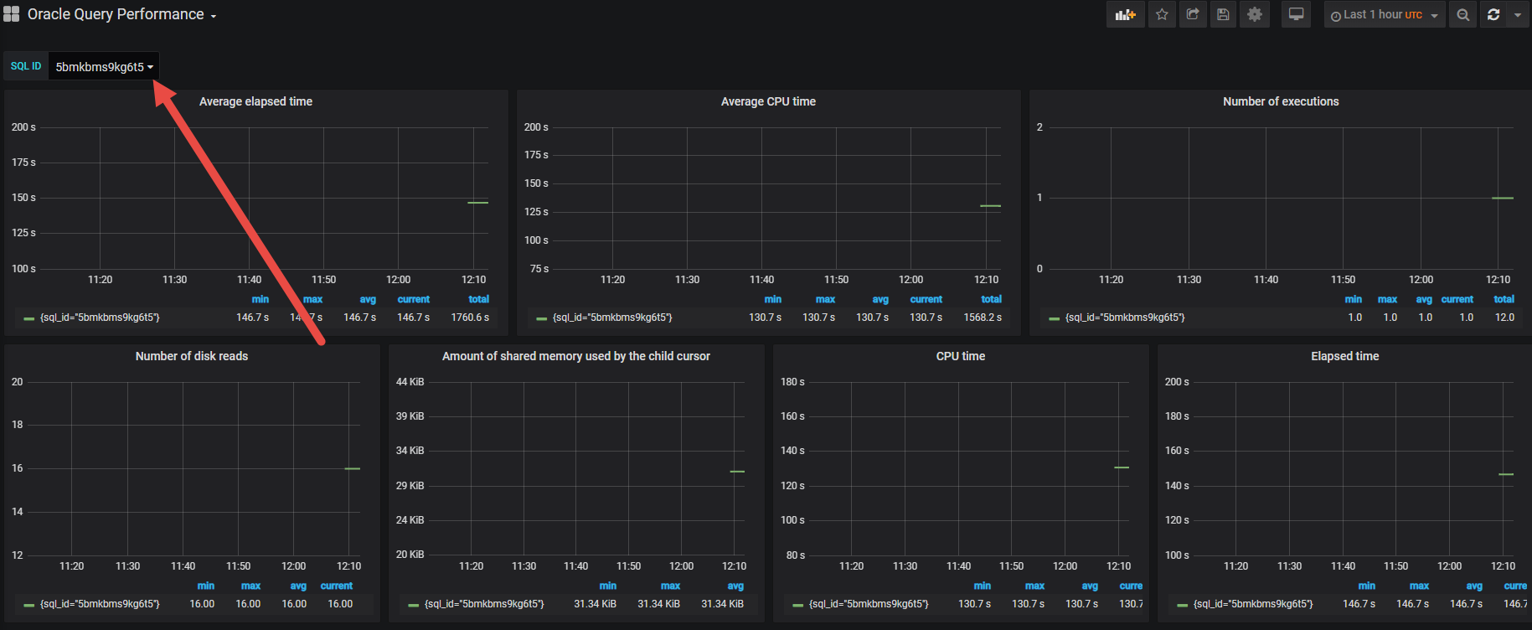Open refresh interval dropdown arrow
The width and height of the screenshot is (1532, 630).
(1518, 14)
